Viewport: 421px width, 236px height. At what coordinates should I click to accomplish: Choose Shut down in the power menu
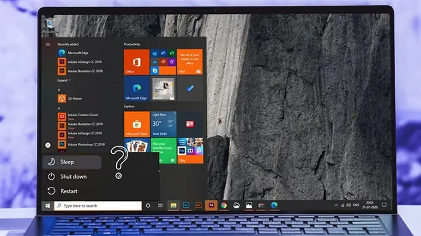pyautogui.click(x=72, y=176)
